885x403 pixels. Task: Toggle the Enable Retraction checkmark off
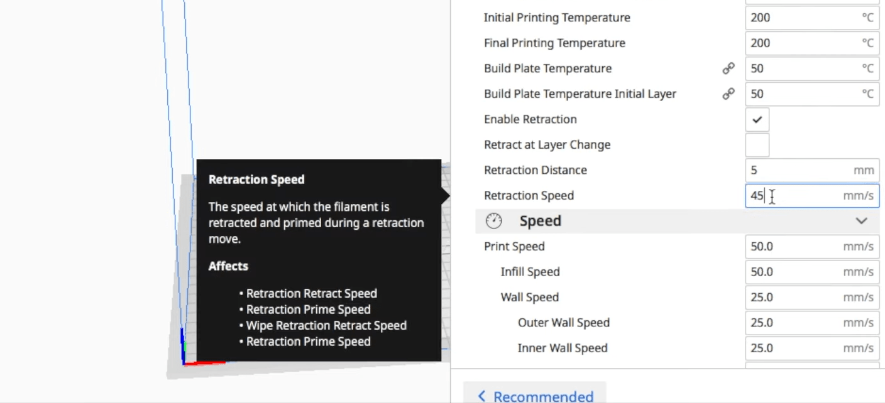point(757,119)
